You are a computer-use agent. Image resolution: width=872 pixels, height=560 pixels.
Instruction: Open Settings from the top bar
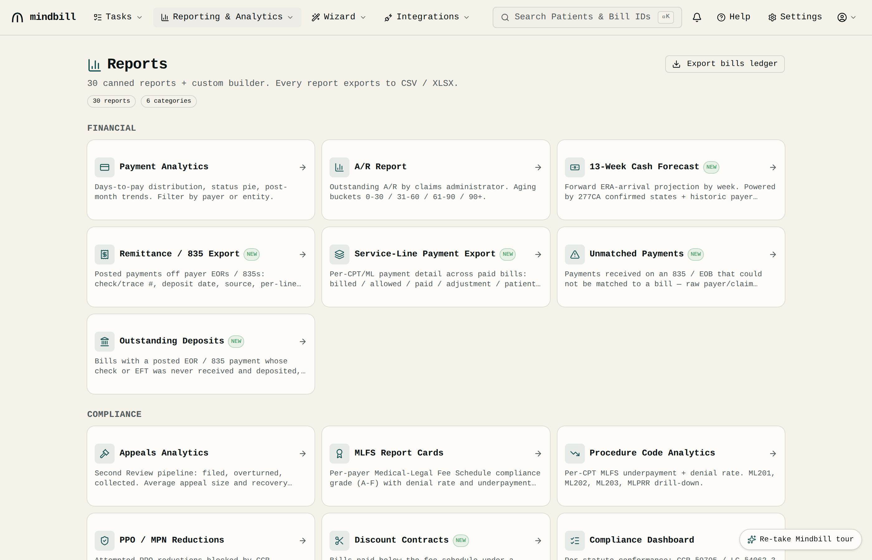click(795, 17)
